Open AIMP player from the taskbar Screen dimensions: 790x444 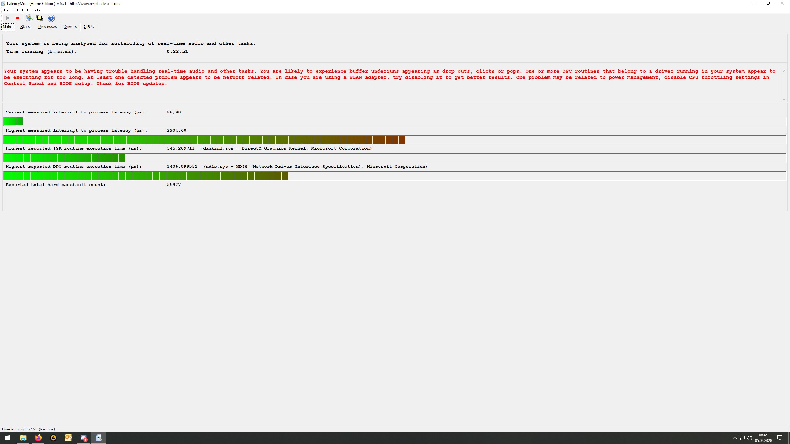[53, 438]
